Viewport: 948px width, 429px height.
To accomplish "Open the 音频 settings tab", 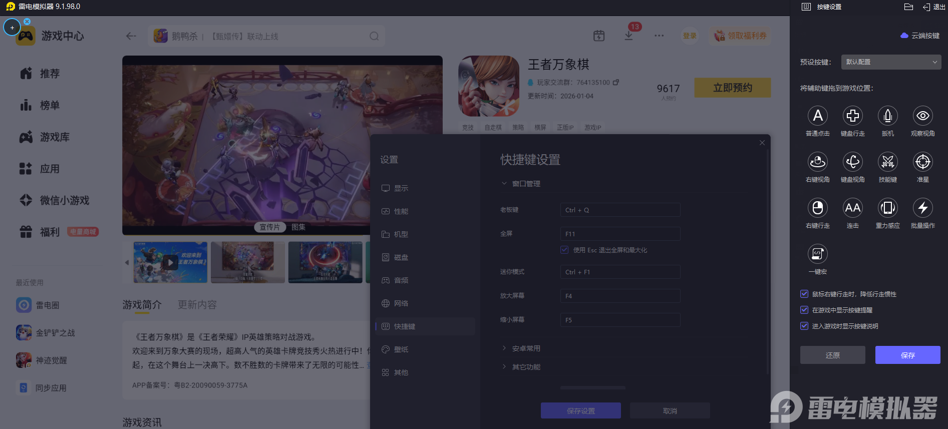I will [x=425, y=280].
